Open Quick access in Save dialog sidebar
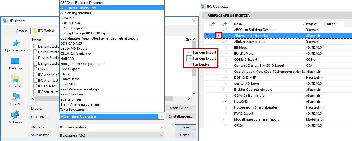Screen dimensions: 352x141 (x=15, y=46)
